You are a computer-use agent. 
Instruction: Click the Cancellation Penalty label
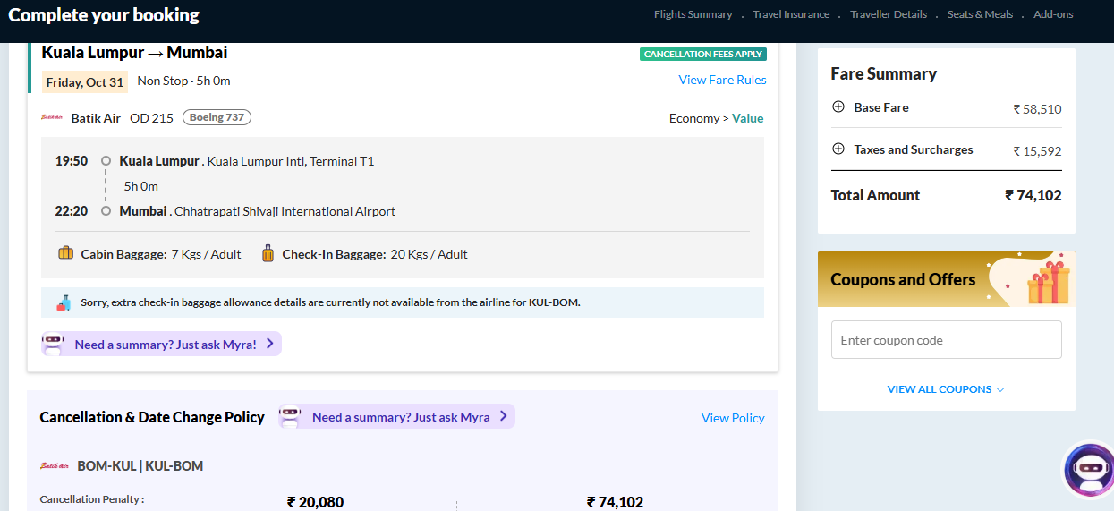click(92, 499)
